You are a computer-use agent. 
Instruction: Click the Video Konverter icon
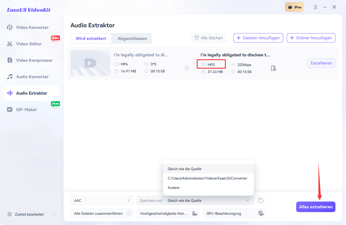[x=9, y=27]
